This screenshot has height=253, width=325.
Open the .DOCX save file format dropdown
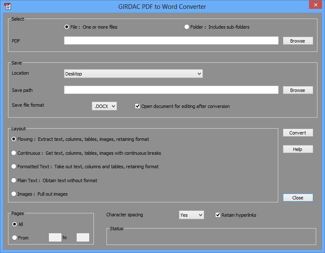[104, 106]
